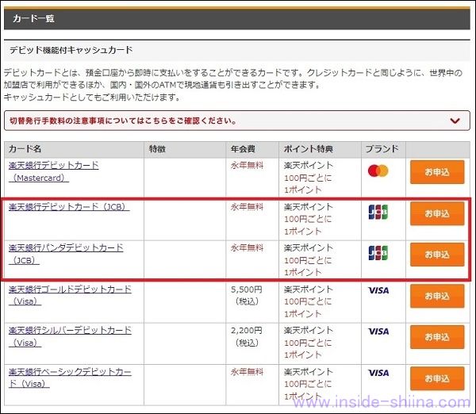This screenshot has height=414, width=476.
Task: Click the カード名 column header
Action: [74, 149]
